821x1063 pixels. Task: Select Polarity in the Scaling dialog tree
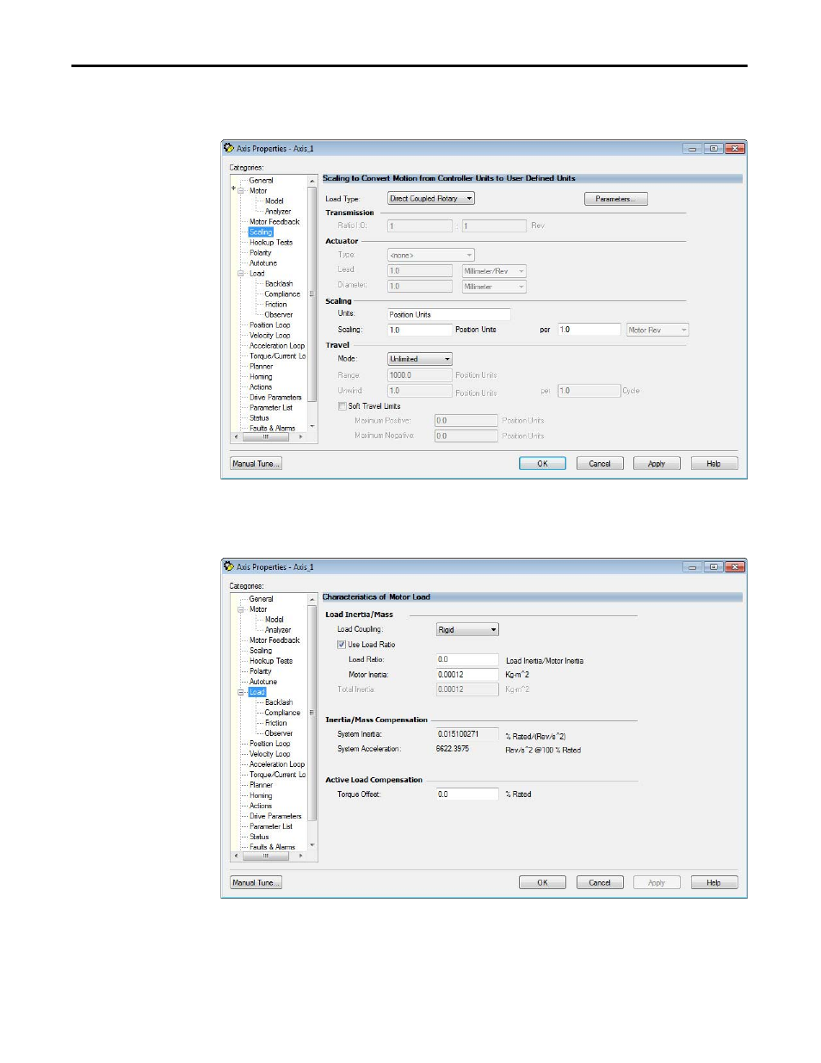tap(260, 253)
